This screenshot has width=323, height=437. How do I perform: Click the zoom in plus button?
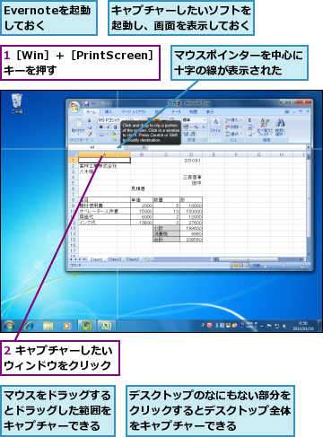click(302, 266)
